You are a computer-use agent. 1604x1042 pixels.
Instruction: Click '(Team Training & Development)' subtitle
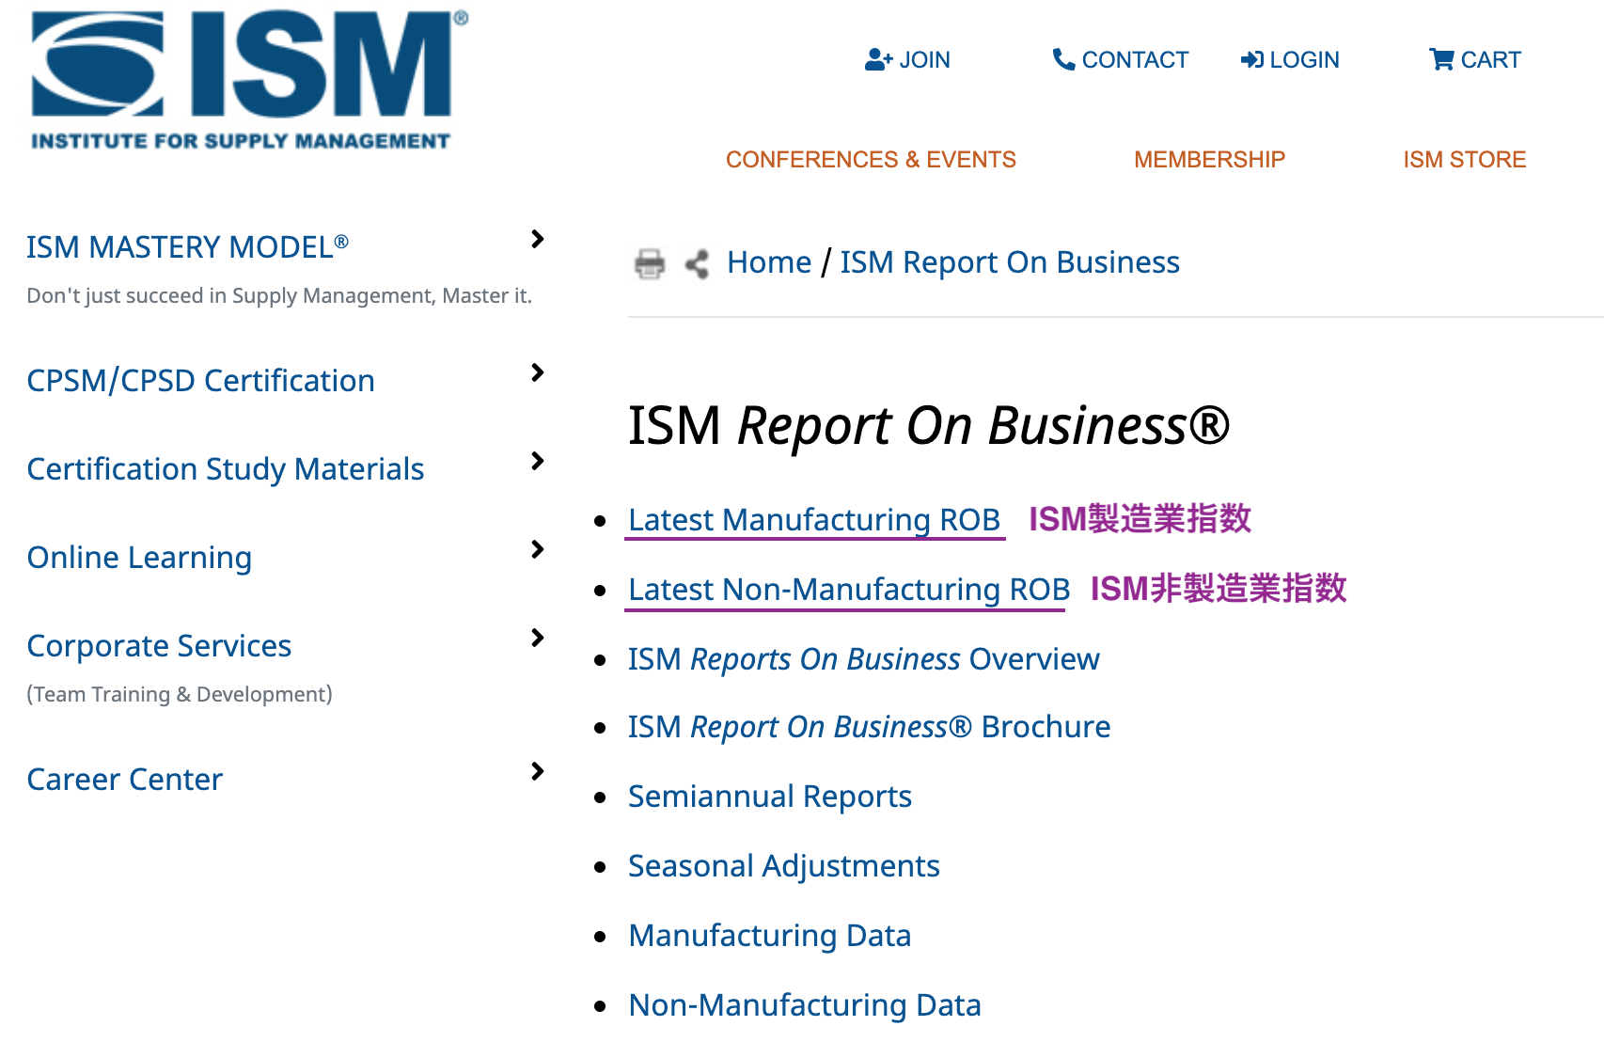pyautogui.click(x=180, y=695)
